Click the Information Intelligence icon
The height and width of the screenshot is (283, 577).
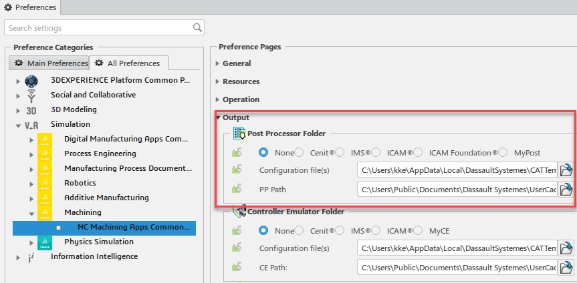31,258
